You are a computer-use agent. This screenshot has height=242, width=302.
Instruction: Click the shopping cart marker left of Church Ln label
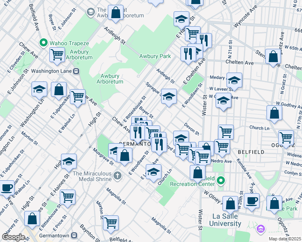(226, 132)
